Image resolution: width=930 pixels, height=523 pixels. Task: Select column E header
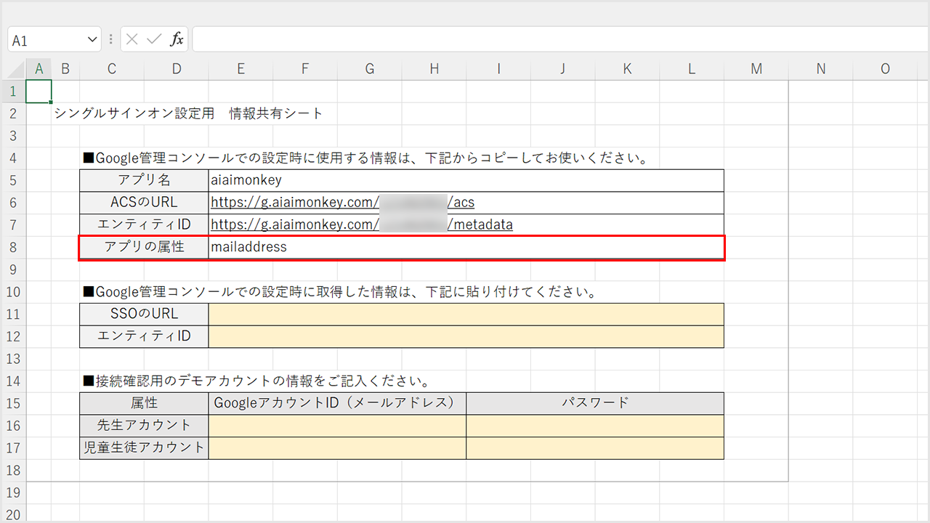240,69
